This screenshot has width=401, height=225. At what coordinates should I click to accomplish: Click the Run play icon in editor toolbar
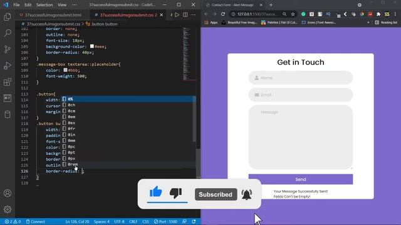click(177, 15)
